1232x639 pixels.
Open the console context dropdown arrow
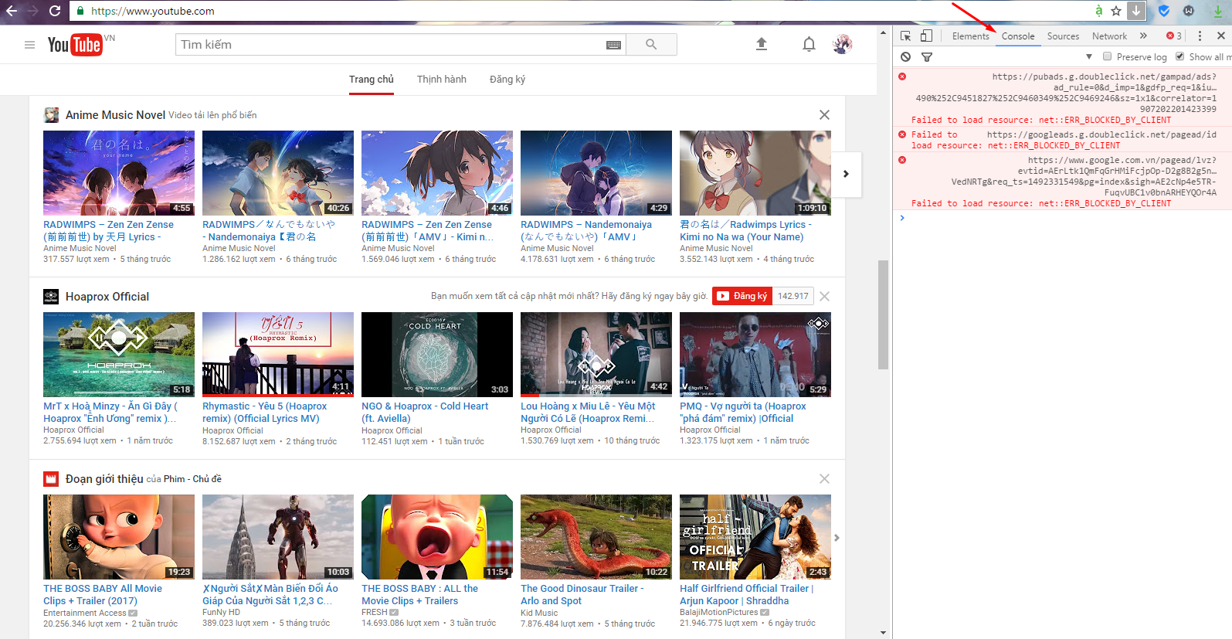pyautogui.click(x=1089, y=56)
